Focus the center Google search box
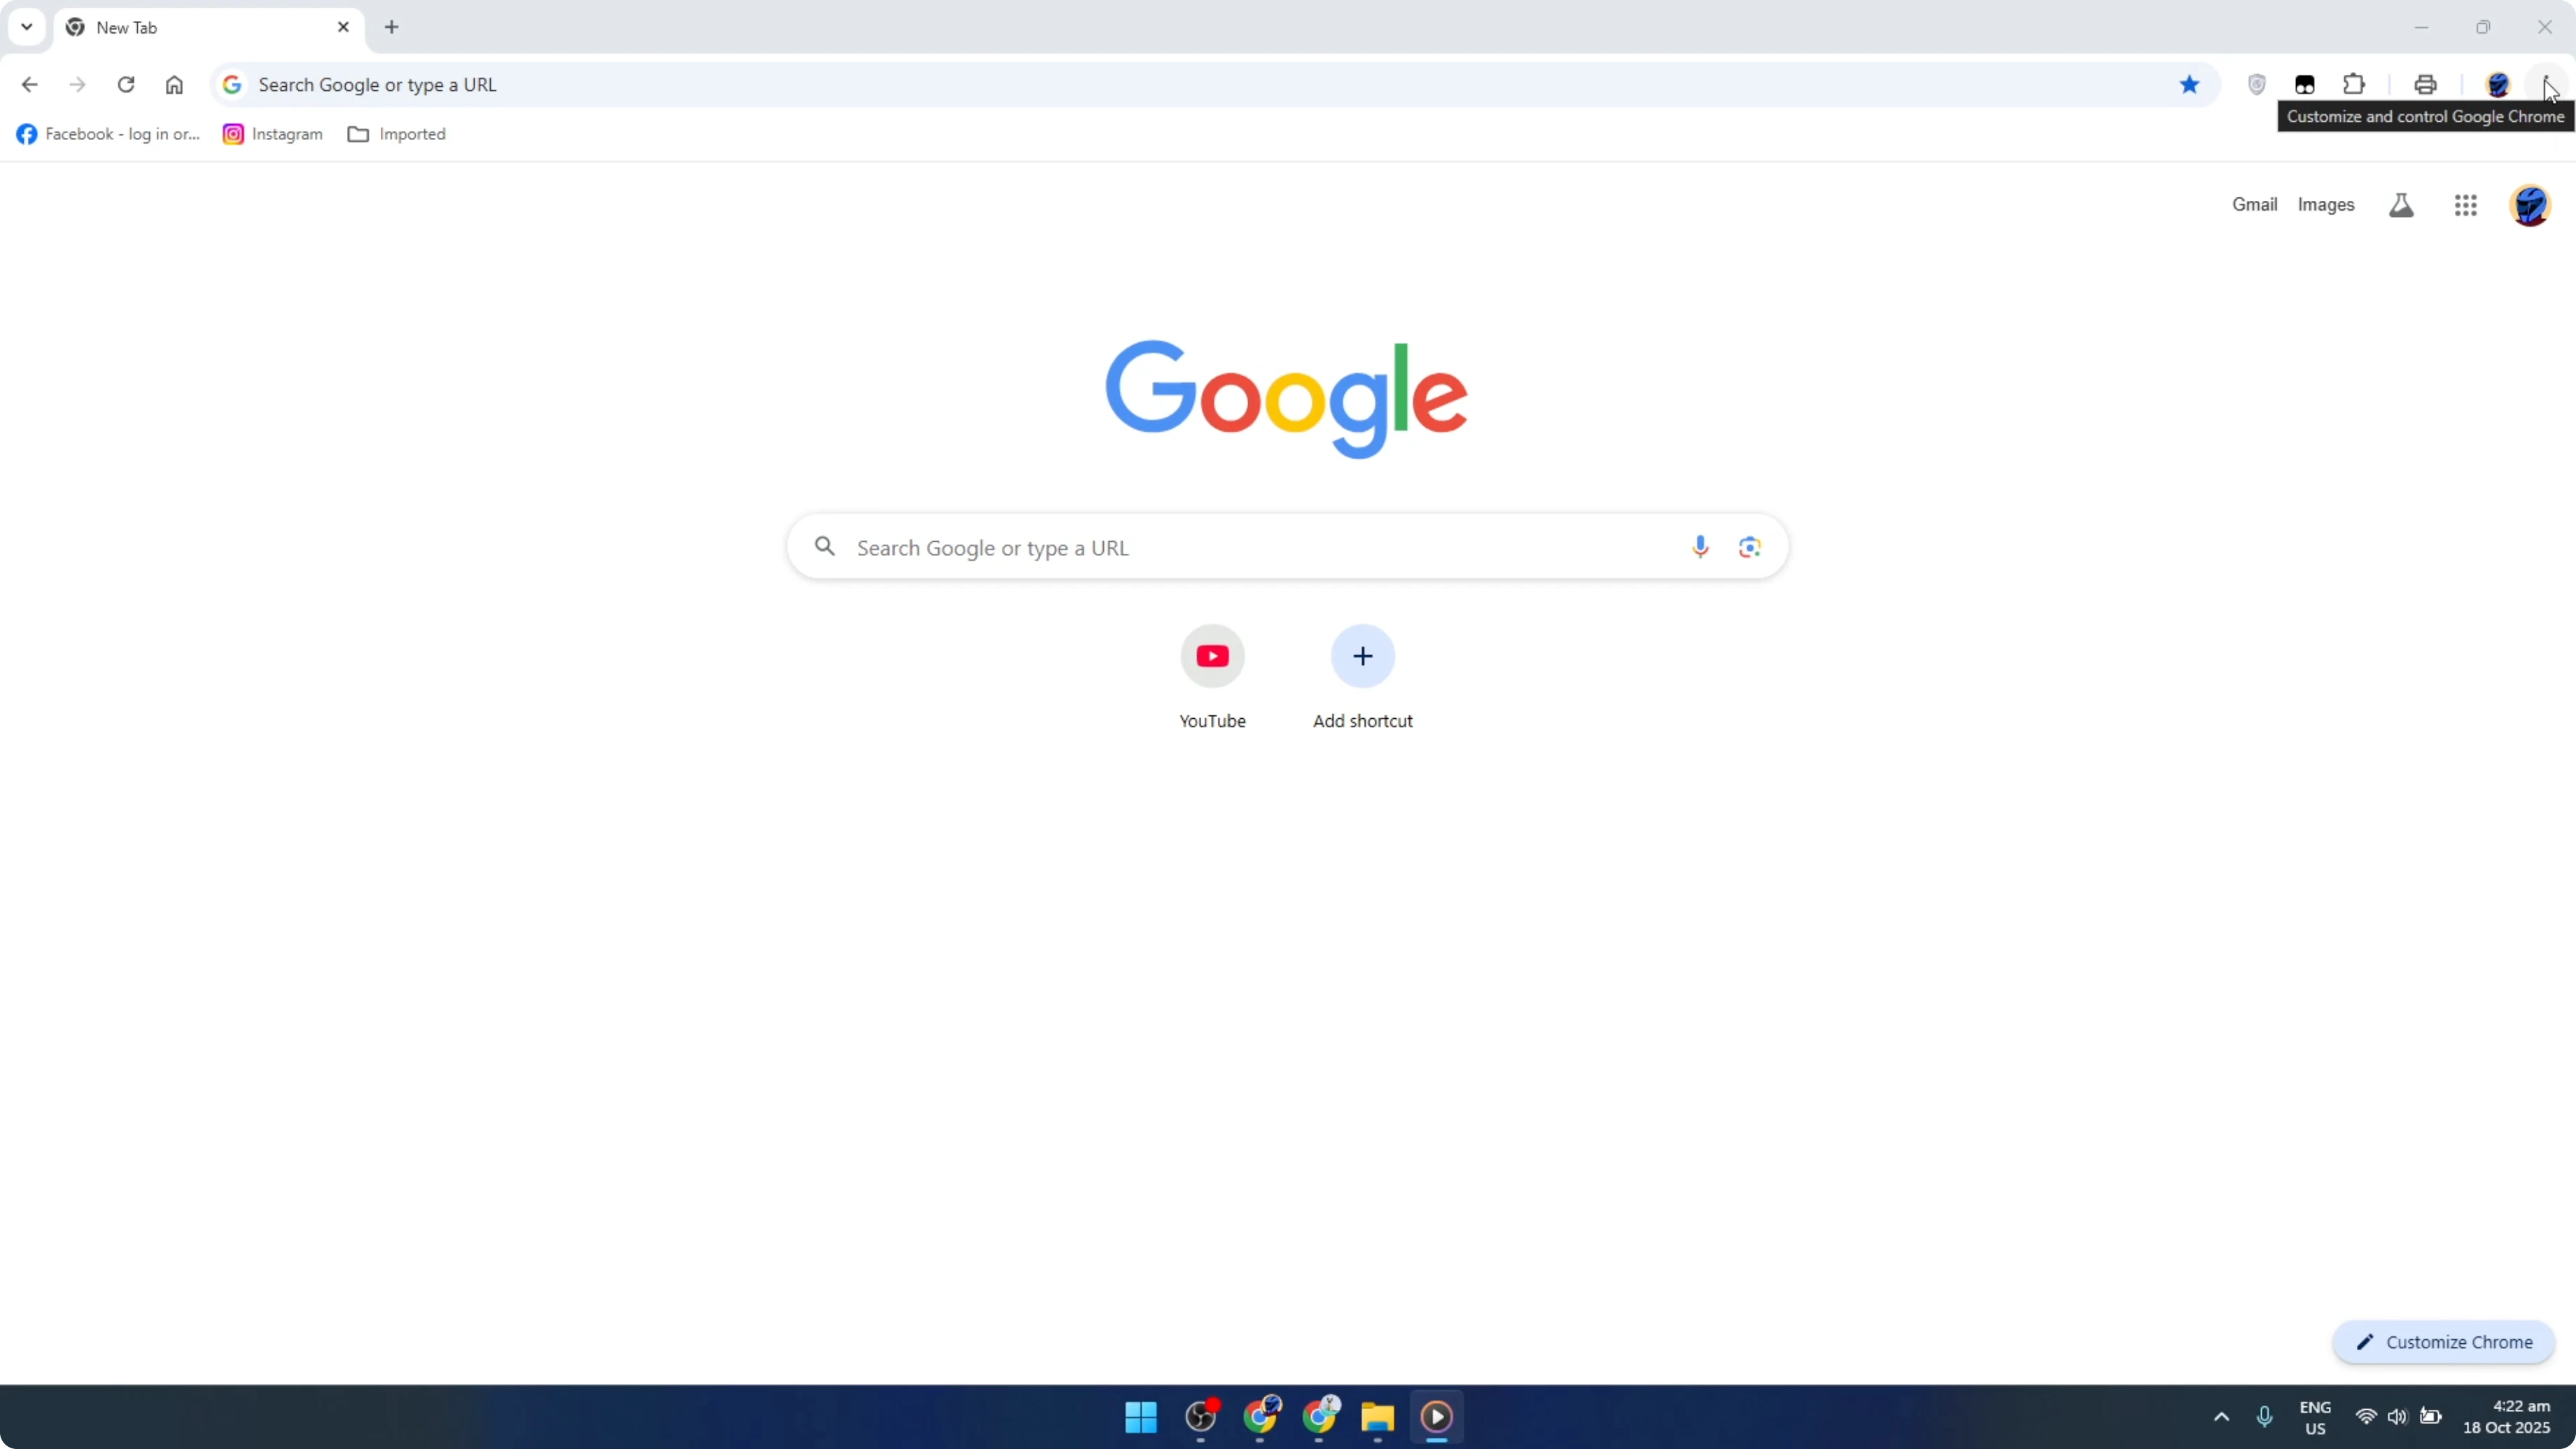Viewport: 2576px width, 1449px height. tap(1287, 547)
